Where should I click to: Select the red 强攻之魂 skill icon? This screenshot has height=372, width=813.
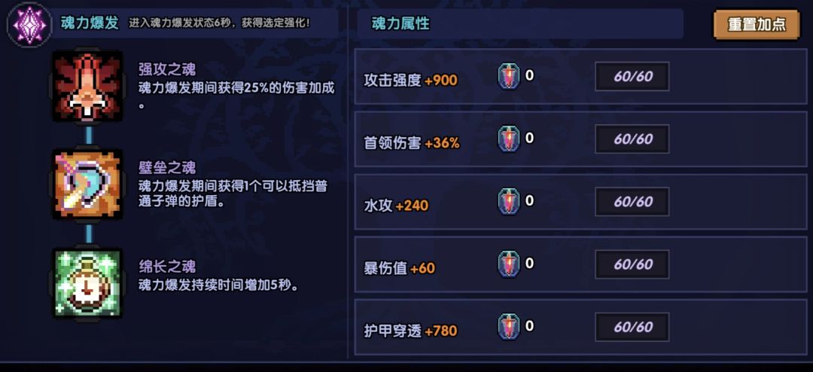[x=87, y=87]
